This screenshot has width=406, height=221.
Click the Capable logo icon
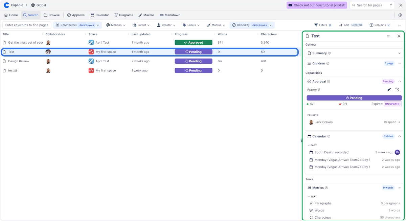[6, 5]
